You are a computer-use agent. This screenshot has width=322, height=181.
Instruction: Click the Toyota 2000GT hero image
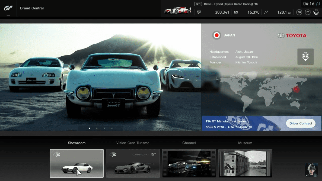click(x=101, y=77)
